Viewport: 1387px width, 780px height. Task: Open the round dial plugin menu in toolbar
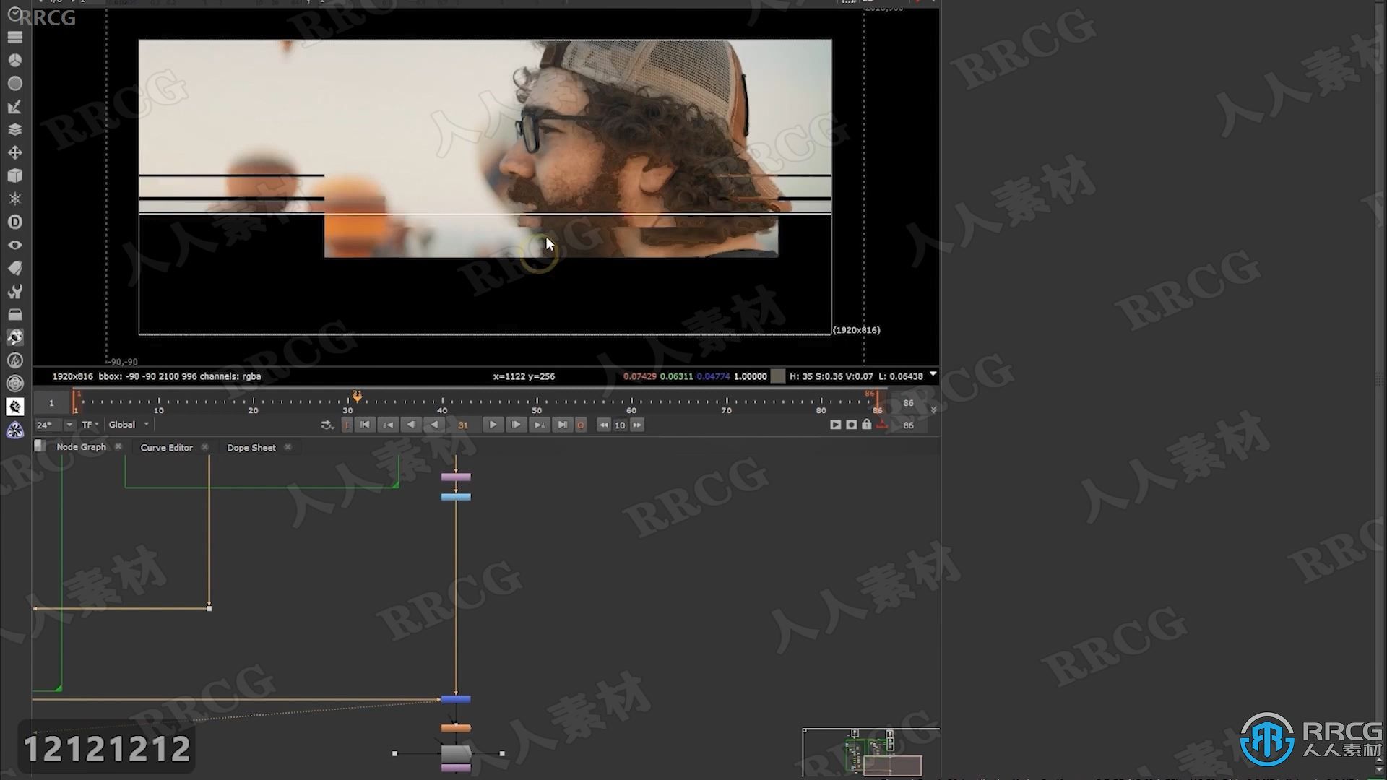tap(14, 383)
